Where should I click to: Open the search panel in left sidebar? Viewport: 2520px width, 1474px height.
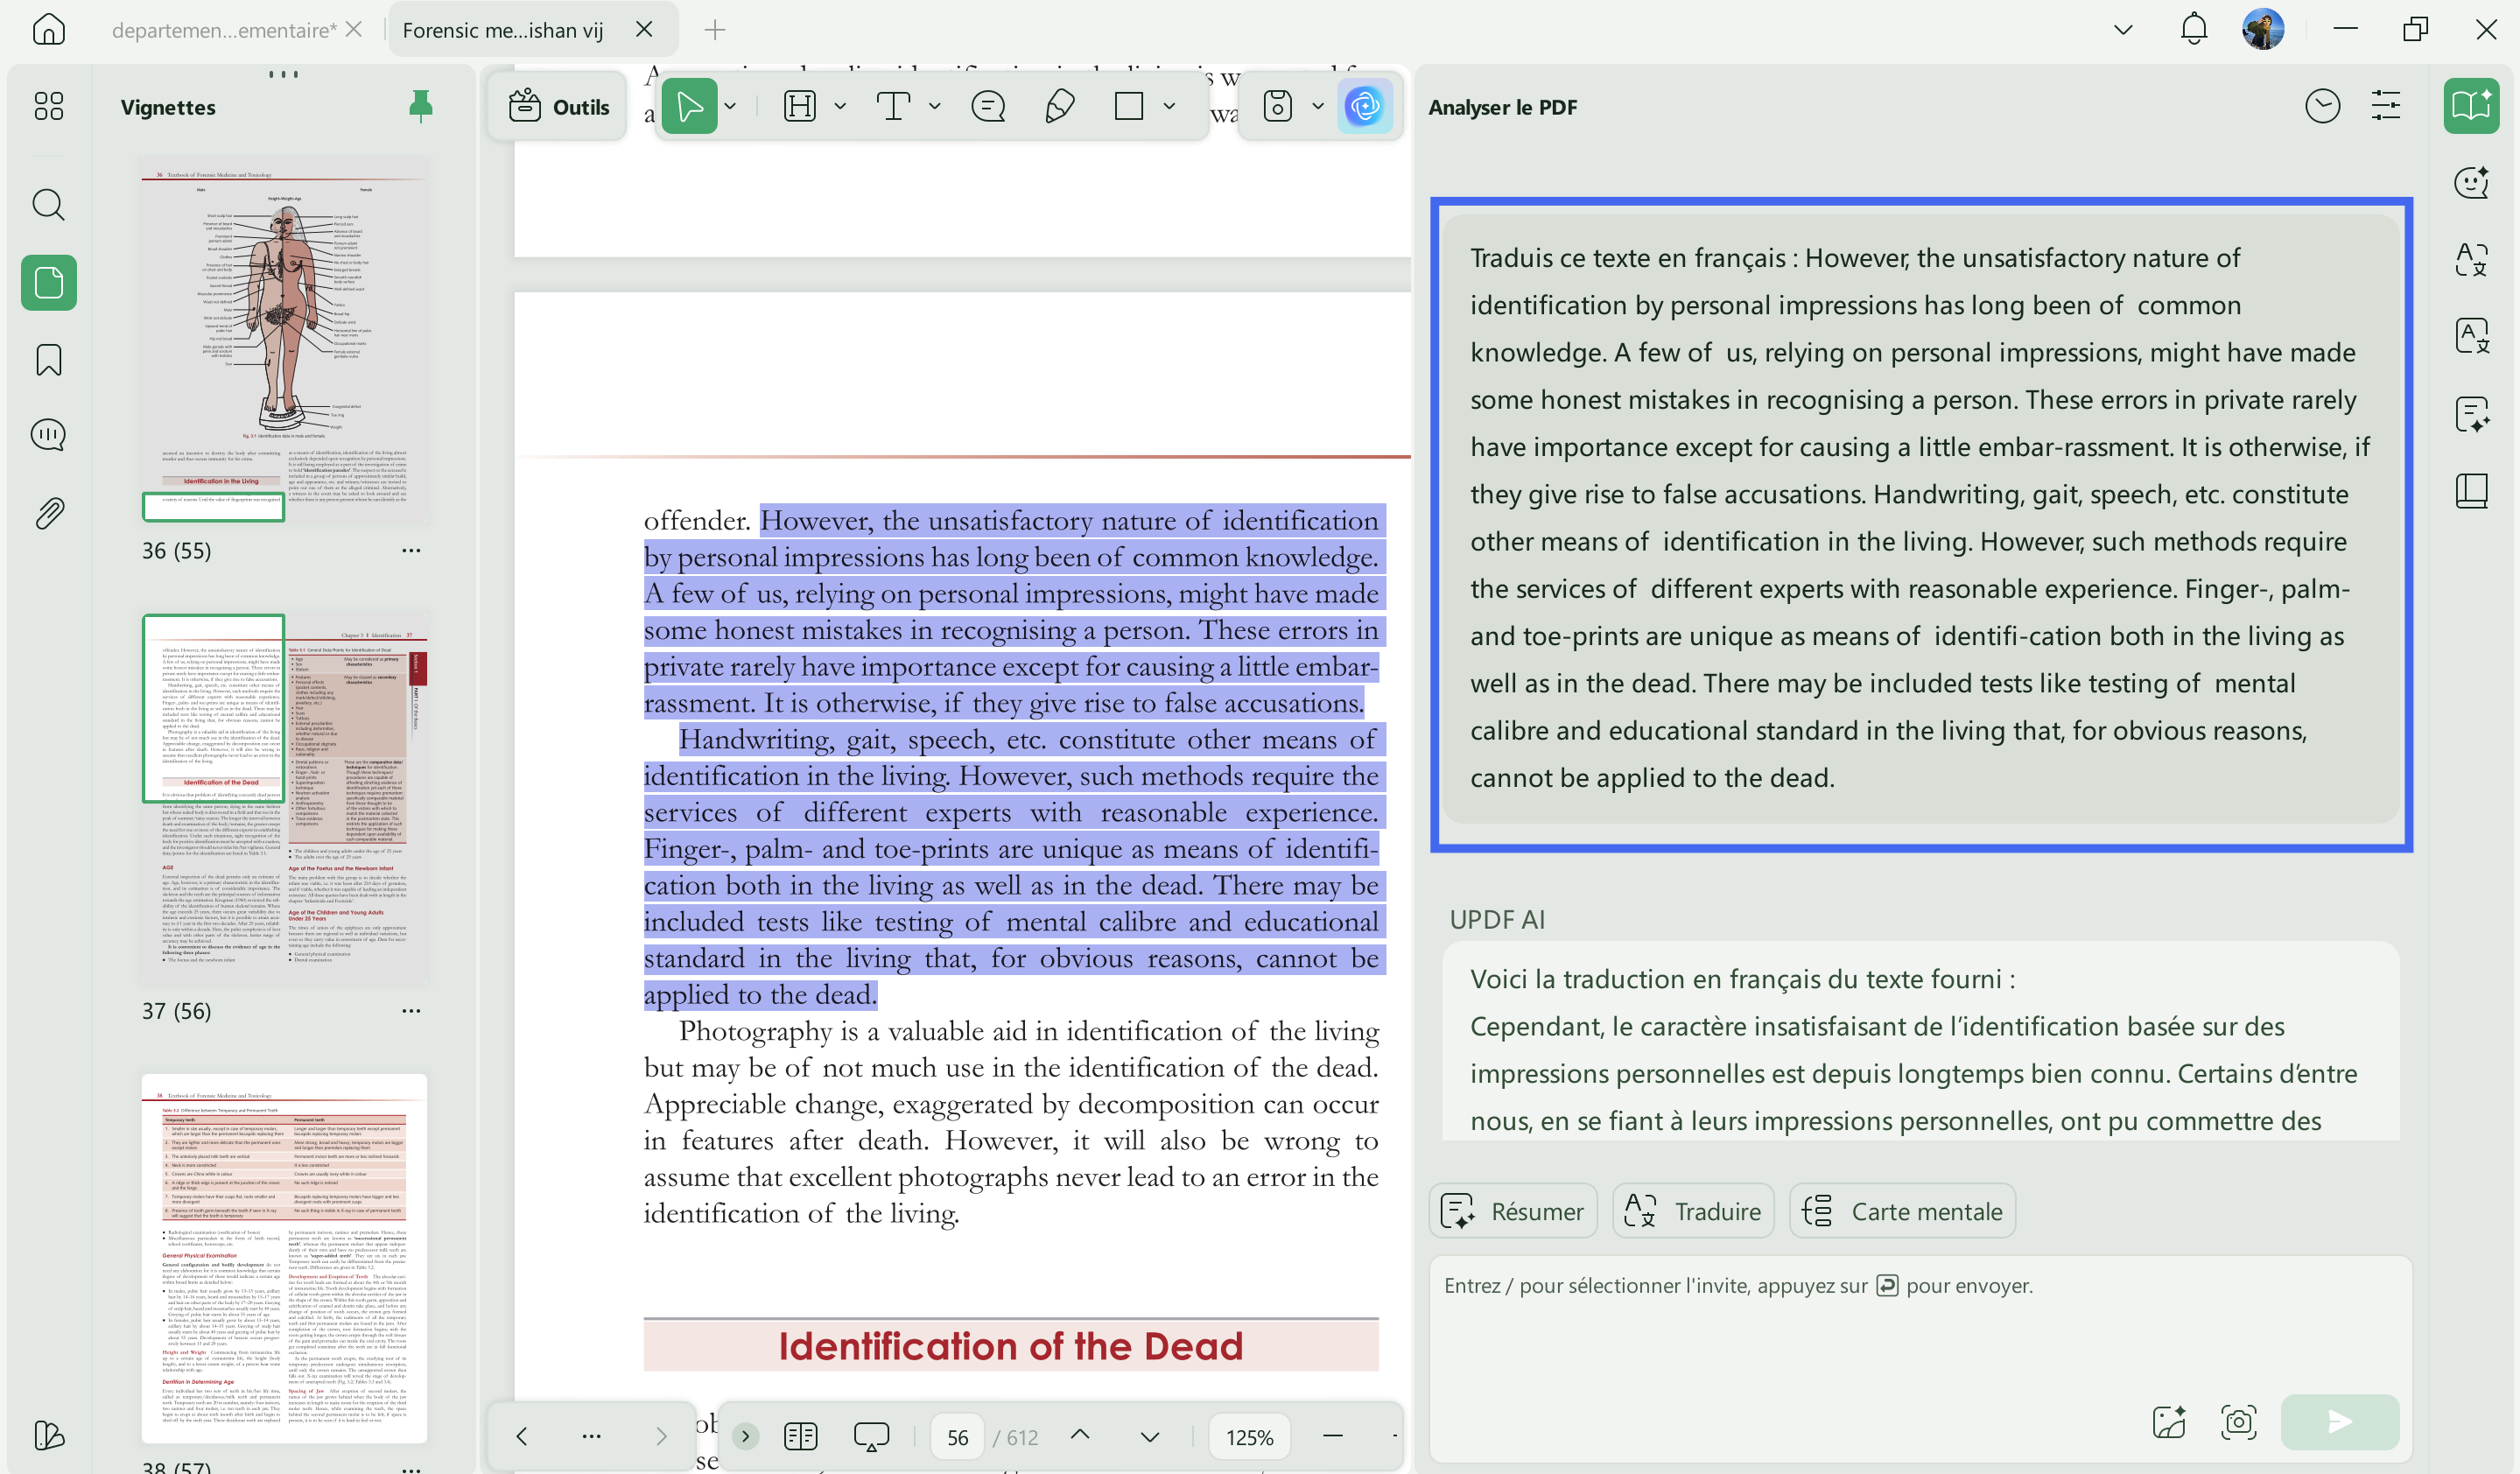(x=48, y=205)
